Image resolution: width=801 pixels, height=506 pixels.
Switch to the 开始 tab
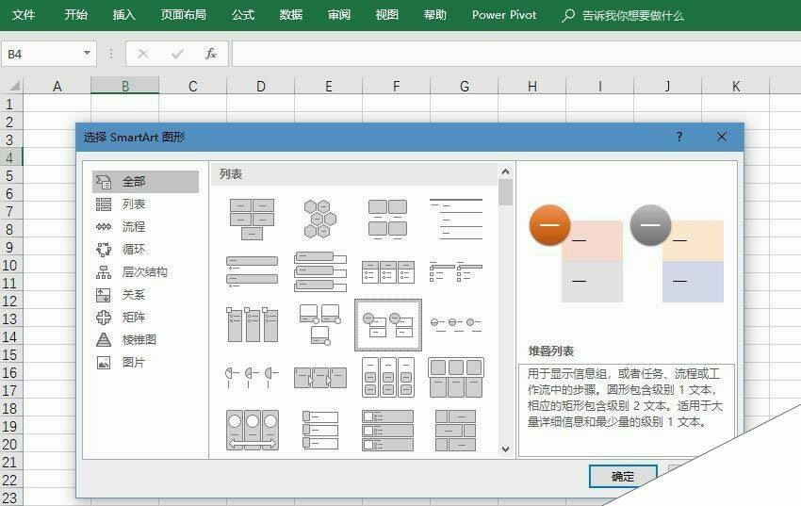pos(75,15)
